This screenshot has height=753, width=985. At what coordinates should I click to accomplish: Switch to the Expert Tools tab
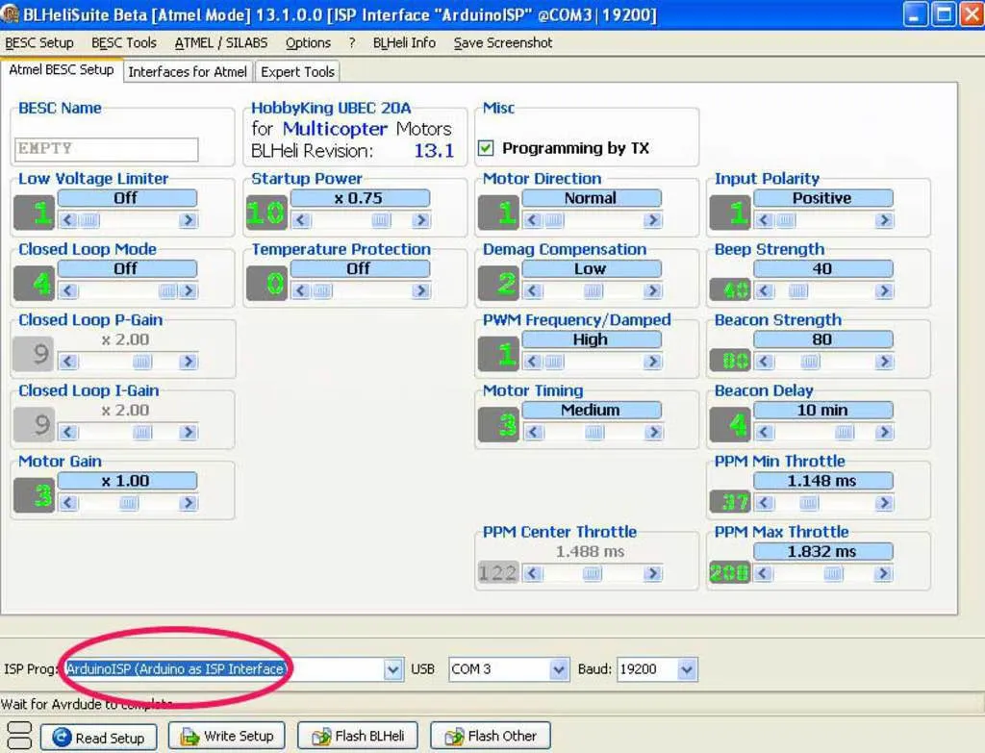pos(297,71)
